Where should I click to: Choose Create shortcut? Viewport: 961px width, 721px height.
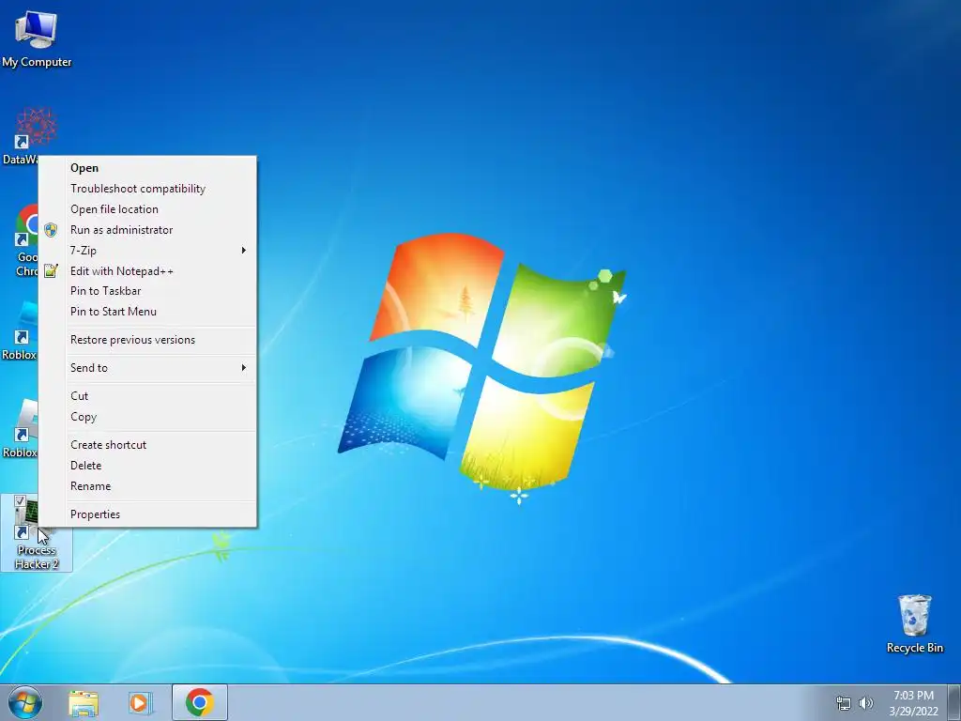(x=147, y=444)
